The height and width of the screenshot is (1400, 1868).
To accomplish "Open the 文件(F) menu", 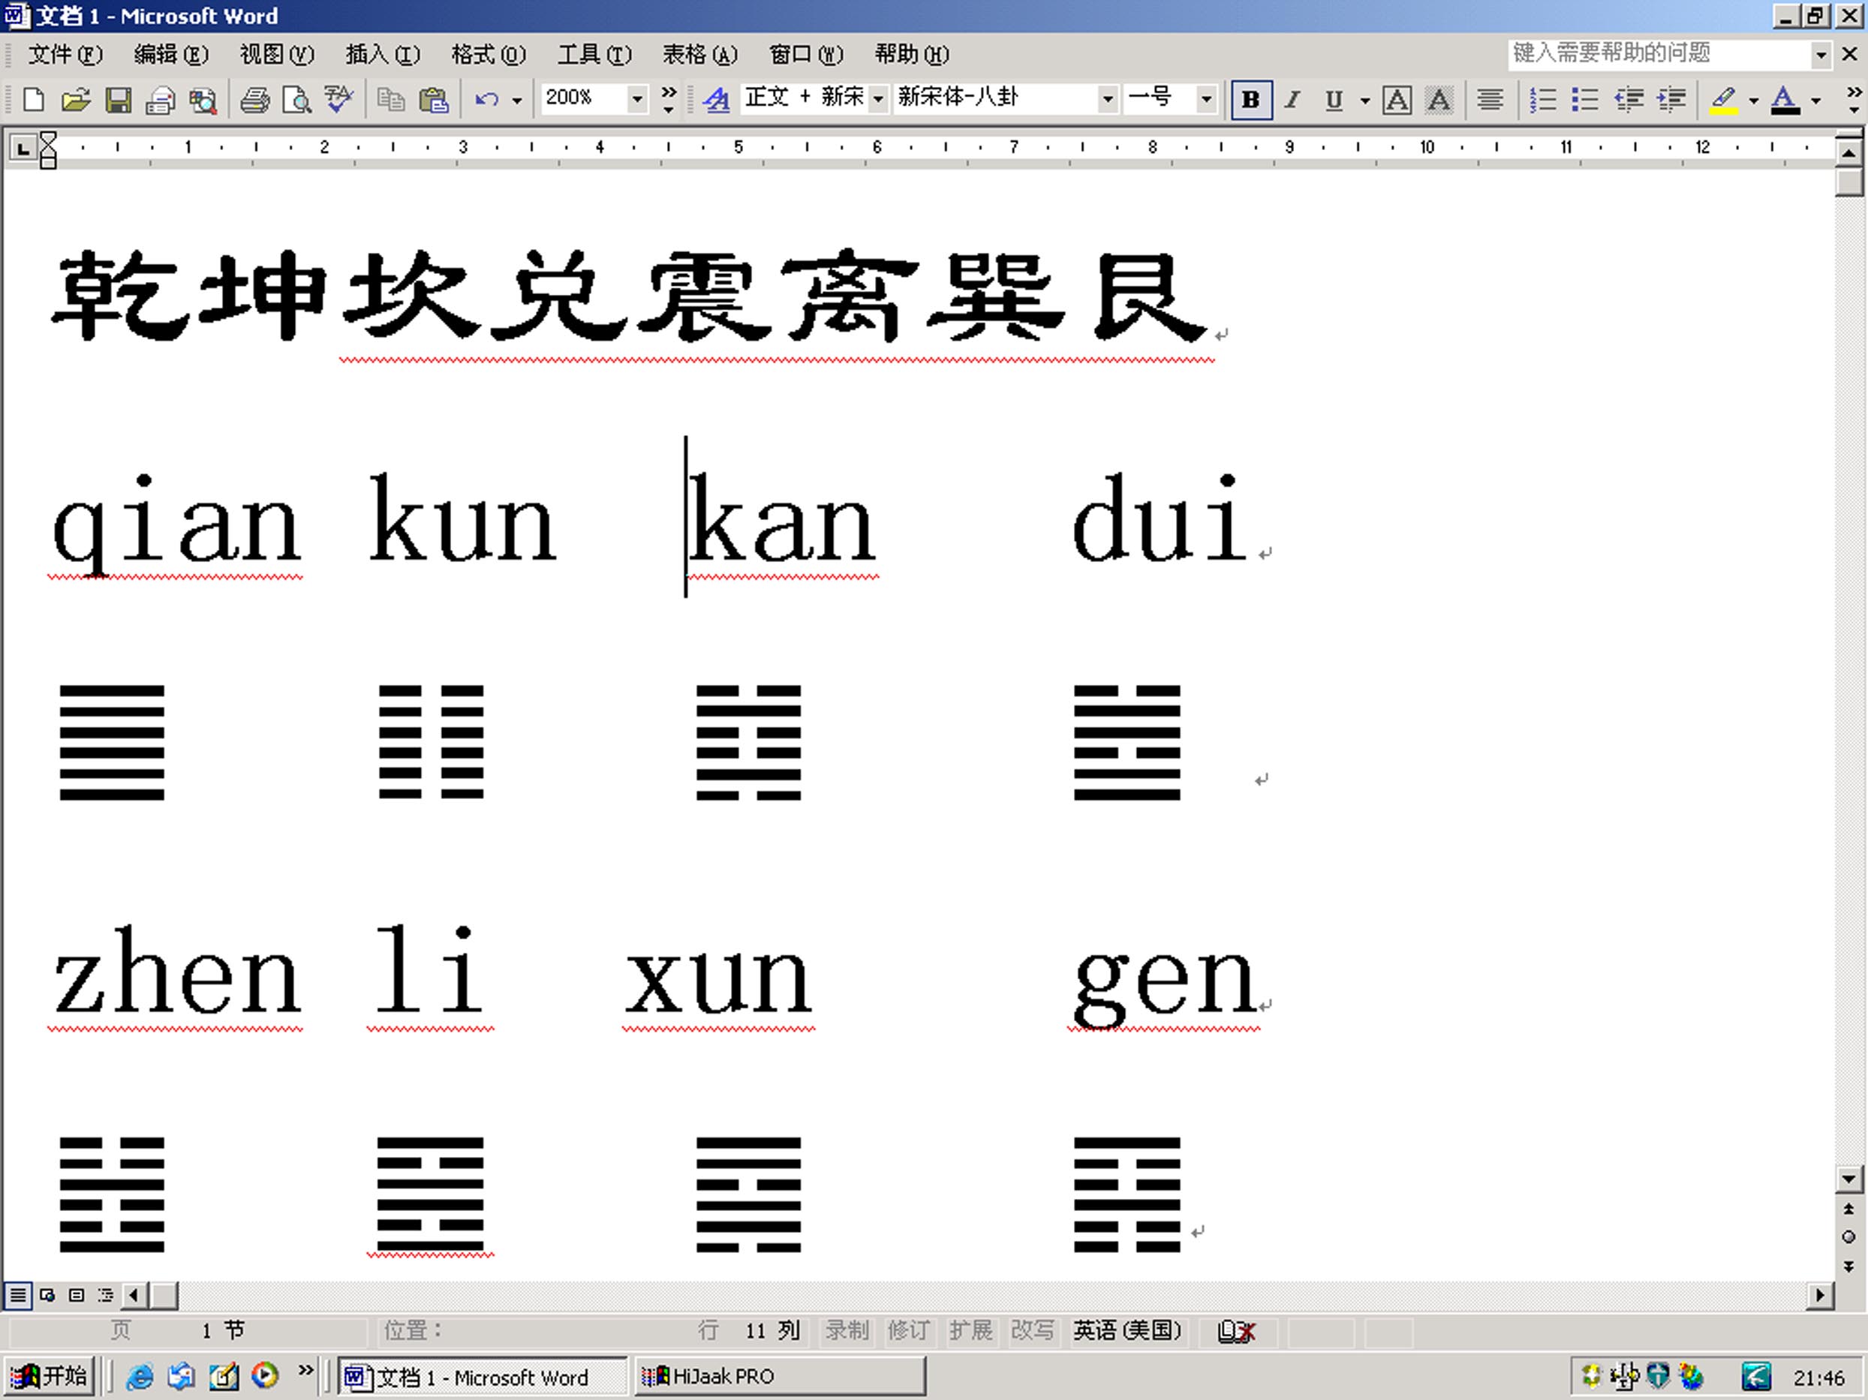I will tap(65, 55).
